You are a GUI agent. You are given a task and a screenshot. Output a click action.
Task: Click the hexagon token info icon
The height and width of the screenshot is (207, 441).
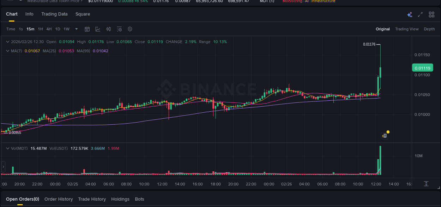click(130, 29)
